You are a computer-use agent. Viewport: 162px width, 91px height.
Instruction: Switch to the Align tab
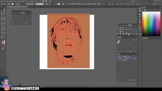pyautogui.click(x=126, y=25)
